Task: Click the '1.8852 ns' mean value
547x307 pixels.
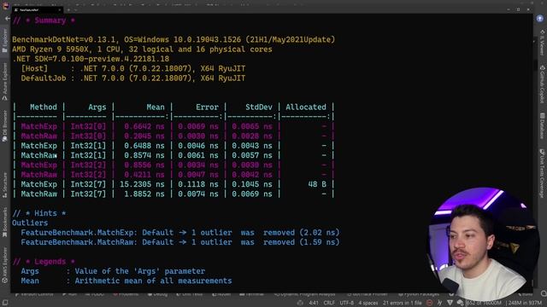Action: (144, 194)
